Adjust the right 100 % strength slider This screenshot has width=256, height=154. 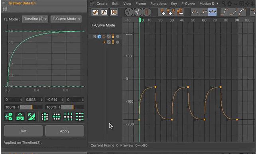[73, 107]
